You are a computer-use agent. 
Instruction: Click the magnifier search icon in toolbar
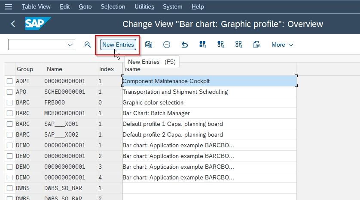[x=88, y=45]
